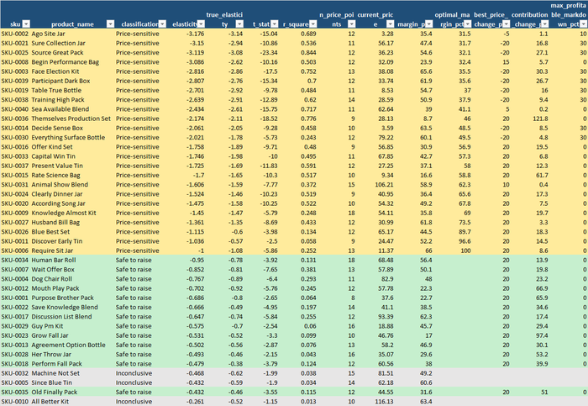
Task: Select current price value 106.21
Action: click(x=375, y=185)
